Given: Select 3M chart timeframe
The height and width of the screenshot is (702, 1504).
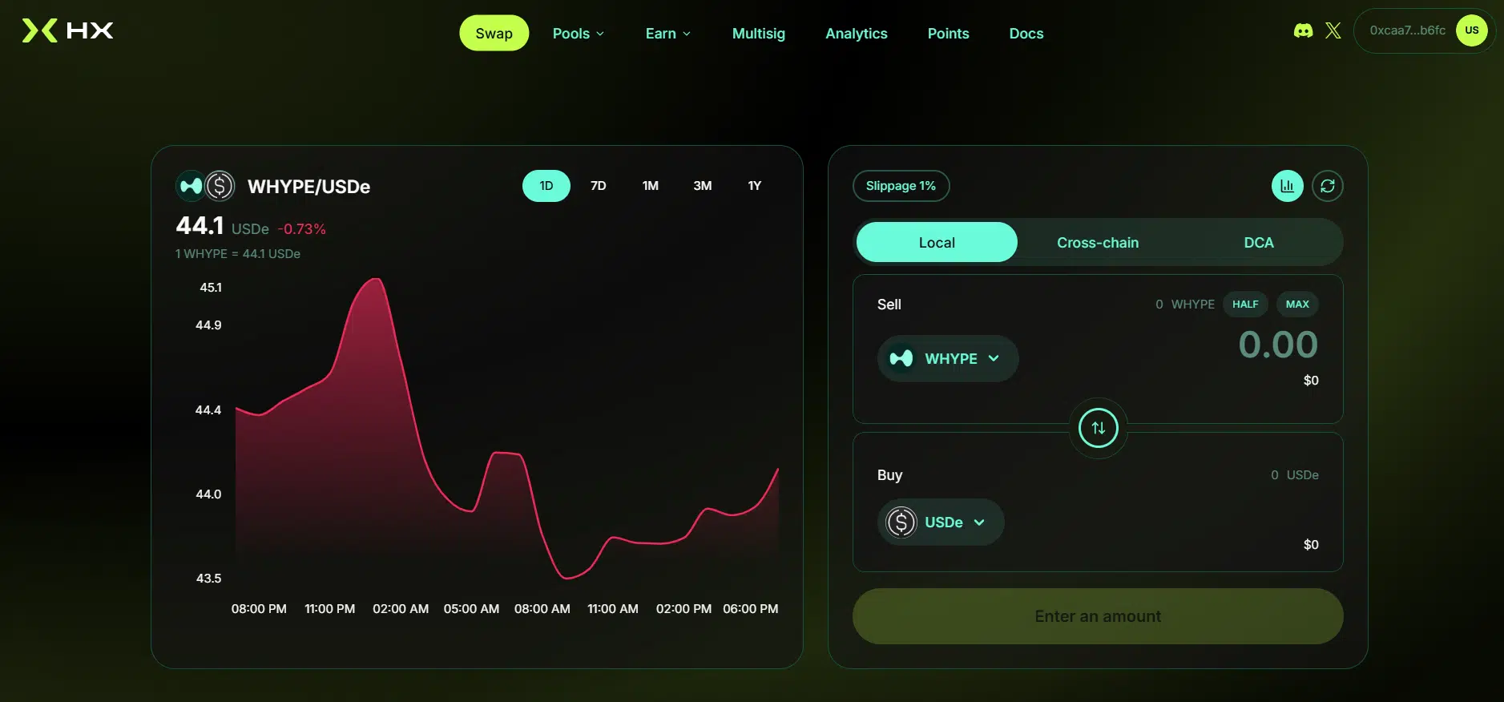Looking at the screenshot, I should (703, 186).
